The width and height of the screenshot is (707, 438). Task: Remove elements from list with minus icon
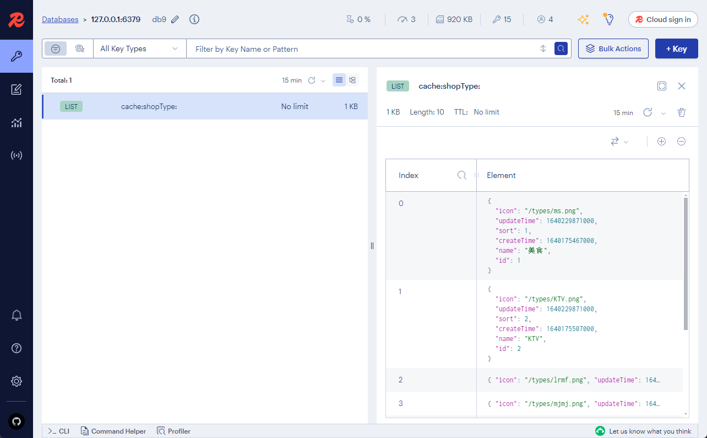pyautogui.click(x=681, y=142)
